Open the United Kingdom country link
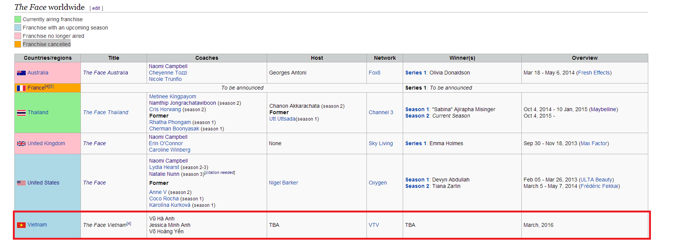The width and height of the screenshot is (677, 248). pos(46,143)
